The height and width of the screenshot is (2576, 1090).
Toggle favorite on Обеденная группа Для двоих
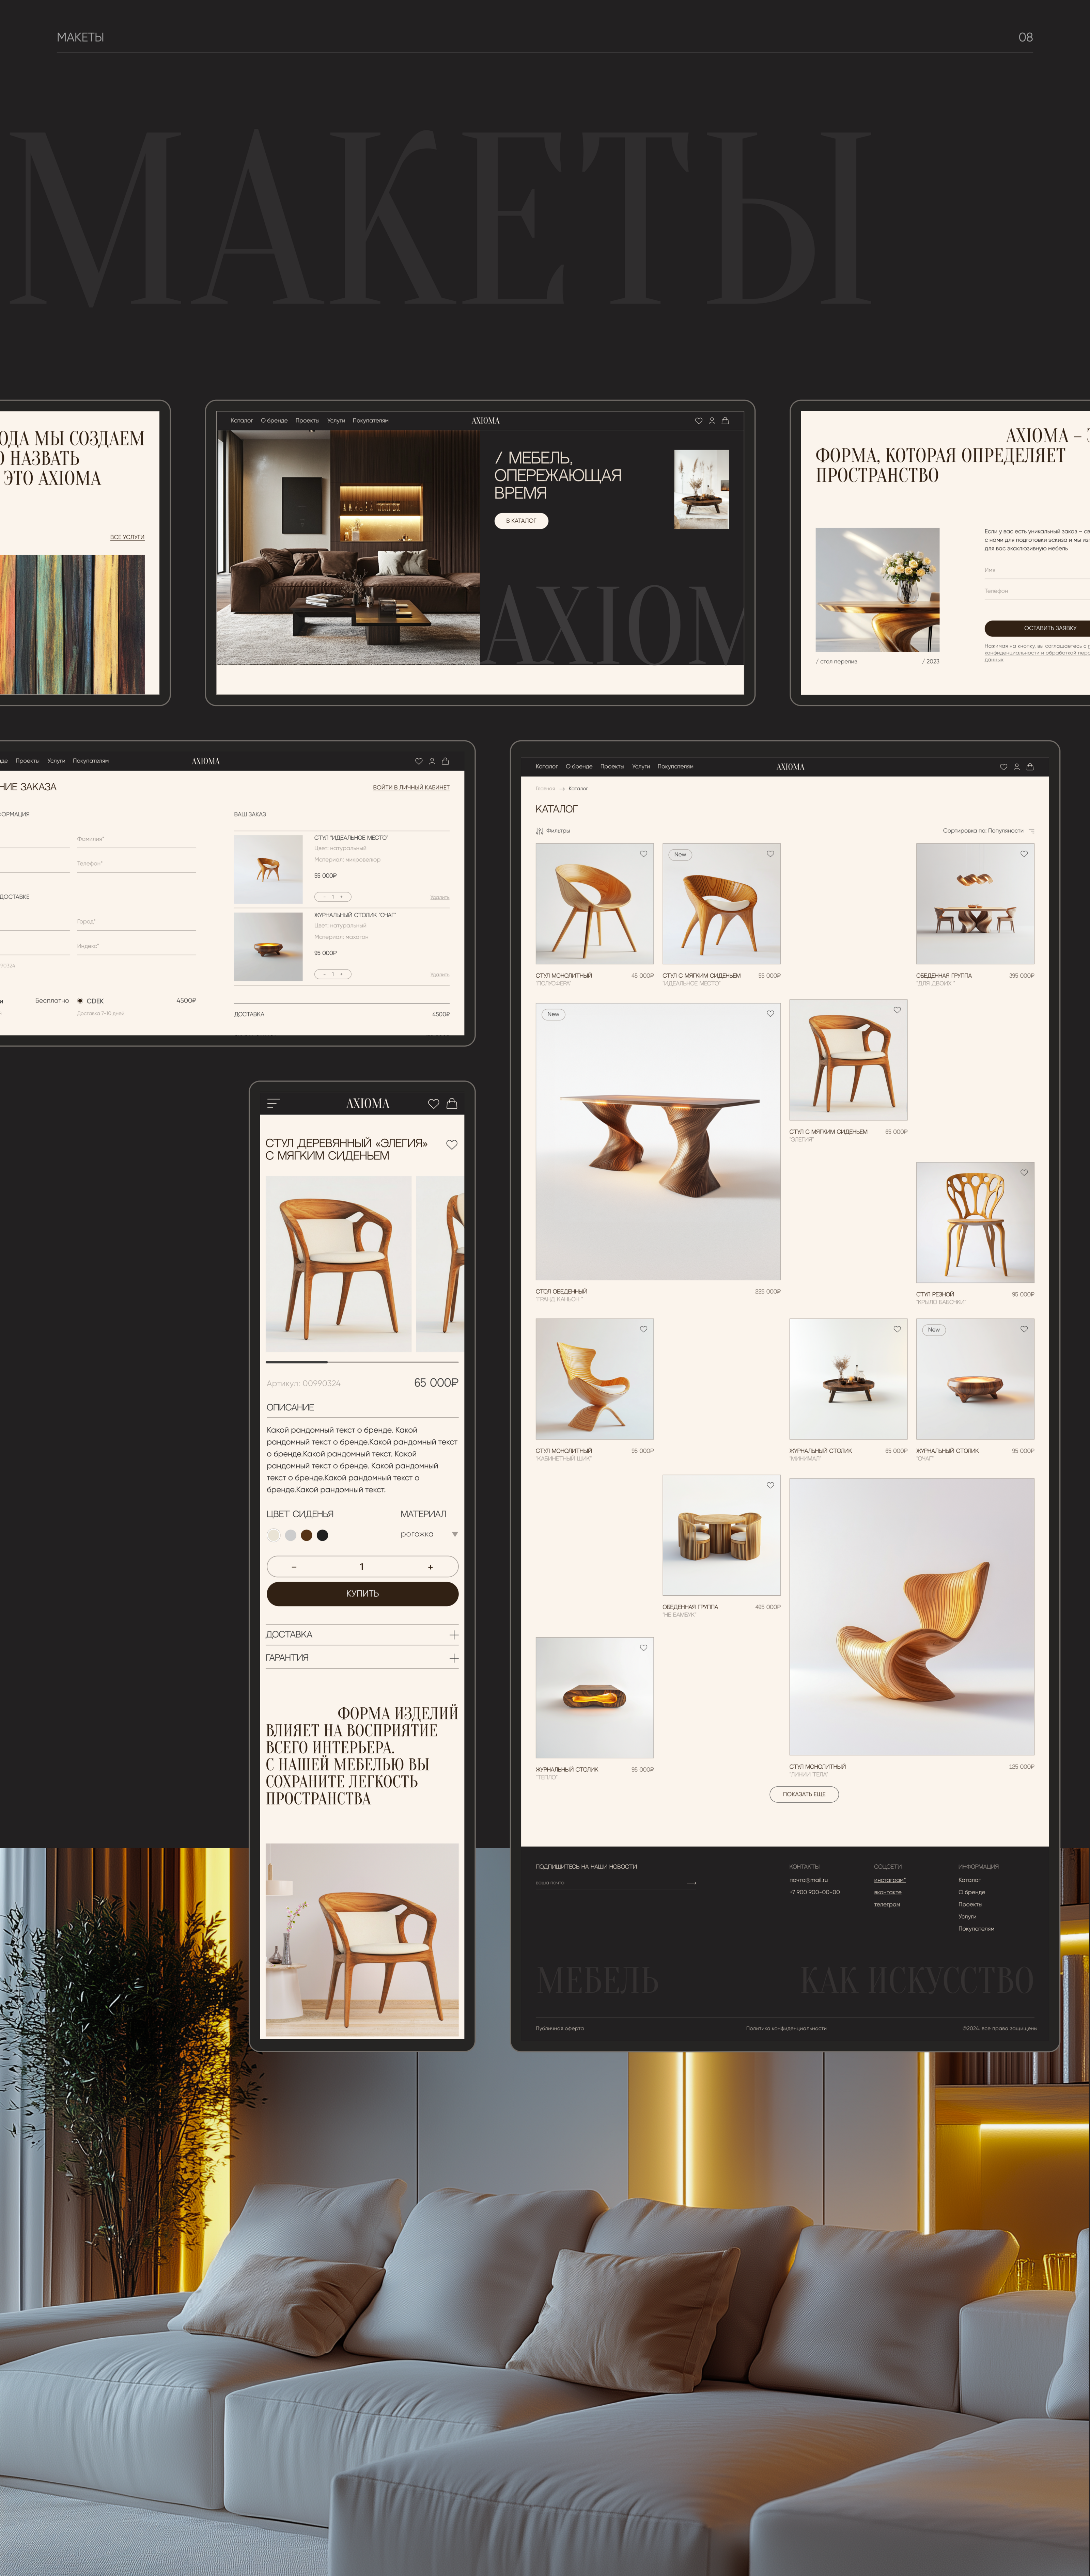(1024, 854)
